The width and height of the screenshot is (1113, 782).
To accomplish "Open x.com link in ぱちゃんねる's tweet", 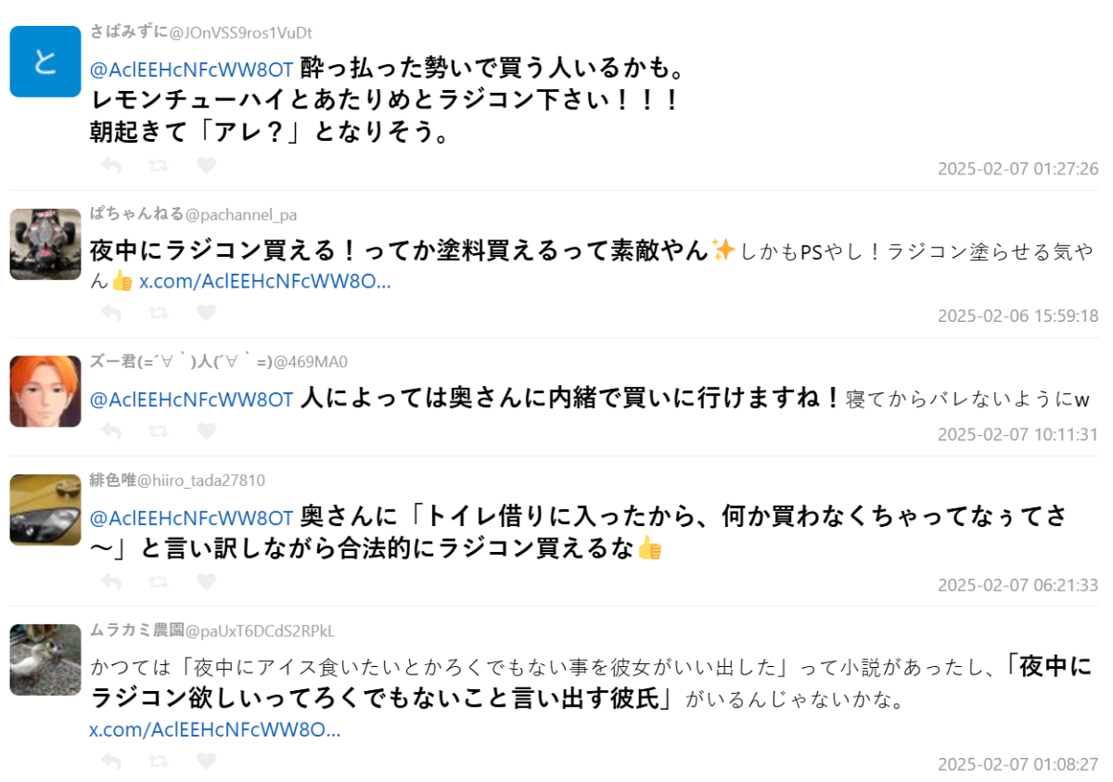I will pos(265,282).
